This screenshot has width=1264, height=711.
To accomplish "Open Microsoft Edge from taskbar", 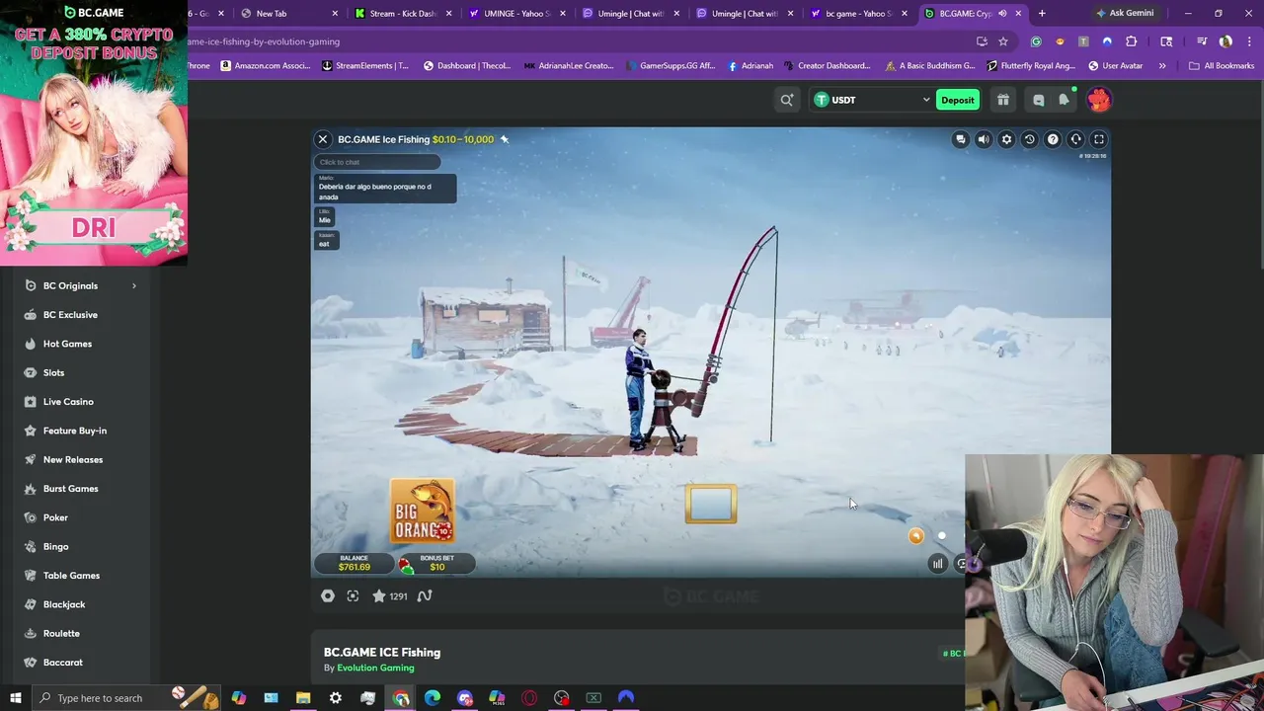I will pos(433,698).
